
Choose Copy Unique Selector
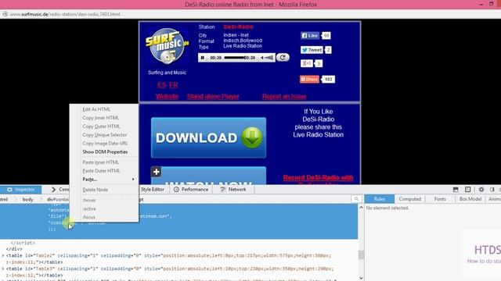point(104,135)
